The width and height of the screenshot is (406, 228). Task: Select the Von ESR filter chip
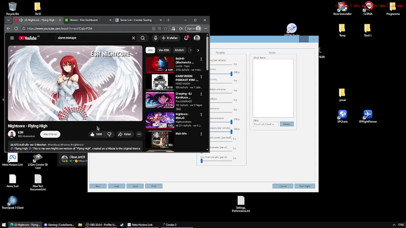[164, 50]
